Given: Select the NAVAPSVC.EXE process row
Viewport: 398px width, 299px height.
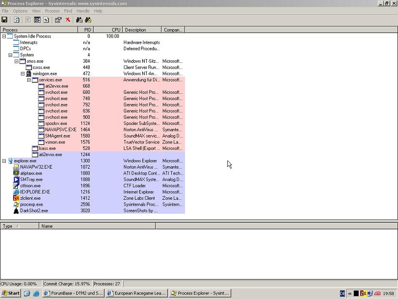Looking at the screenshot, I should click(x=92, y=130).
